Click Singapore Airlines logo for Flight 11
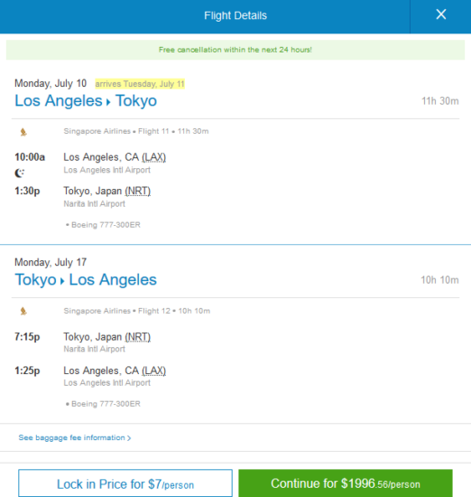The width and height of the screenshot is (471, 497). [23, 132]
